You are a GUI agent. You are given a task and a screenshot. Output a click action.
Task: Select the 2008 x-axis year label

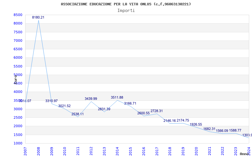tap(38, 151)
